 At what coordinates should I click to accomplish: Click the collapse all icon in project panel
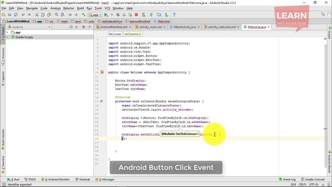point(76,27)
